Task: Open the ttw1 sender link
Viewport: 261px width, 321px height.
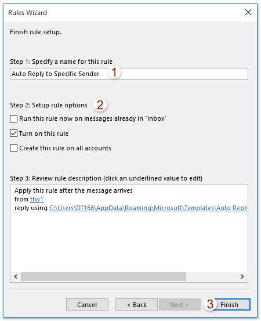Action: pos(37,199)
